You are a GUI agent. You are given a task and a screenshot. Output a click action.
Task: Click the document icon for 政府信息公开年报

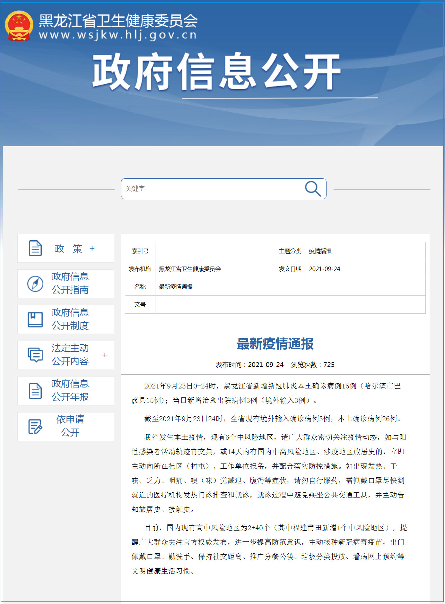click(35, 391)
